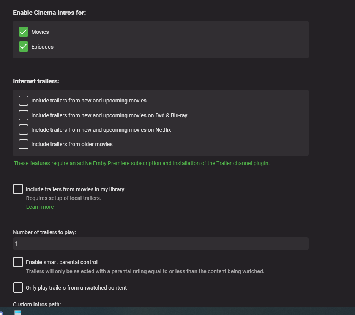Enable trailers from new and upcoming movies
Image resolution: width=355 pixels, height=315 pixels.
pyautogui.click(x=24, y=101)
